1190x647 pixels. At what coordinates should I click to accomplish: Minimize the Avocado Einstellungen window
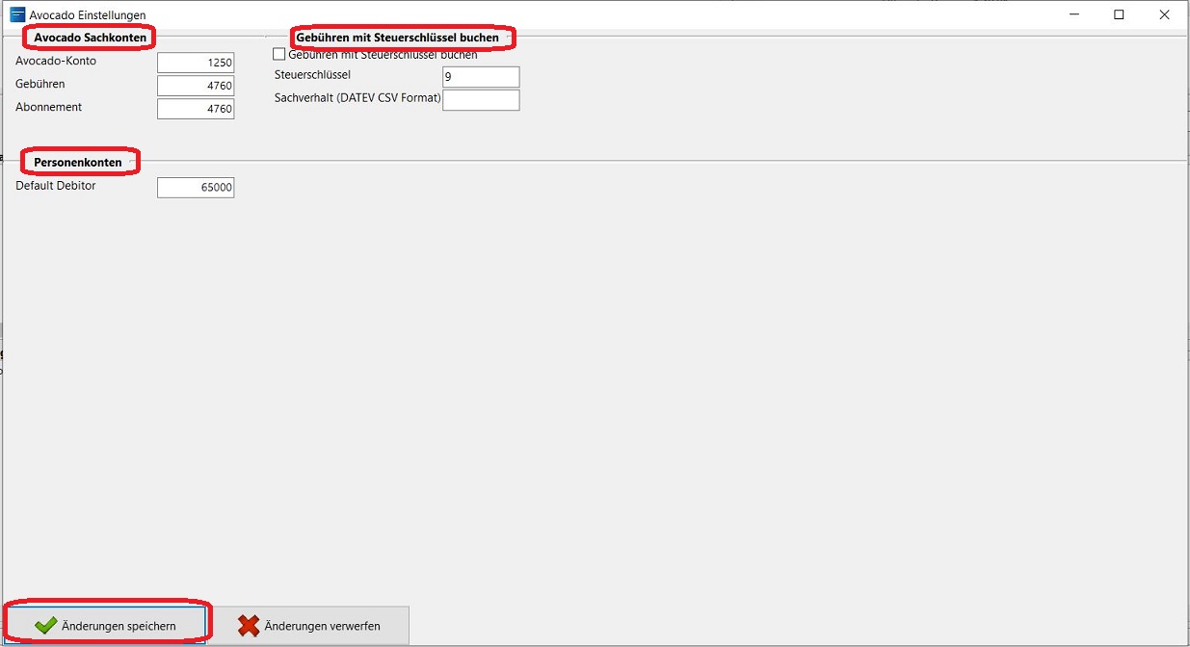click(1072, 14)
